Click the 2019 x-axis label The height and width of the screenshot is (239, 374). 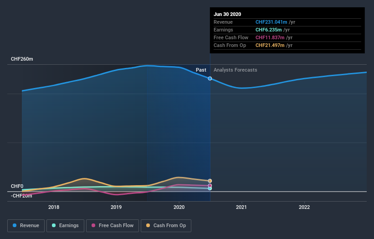tap(116, 207)
